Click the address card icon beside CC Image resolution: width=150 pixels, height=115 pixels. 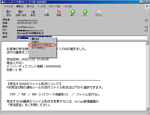coord(146,30)
